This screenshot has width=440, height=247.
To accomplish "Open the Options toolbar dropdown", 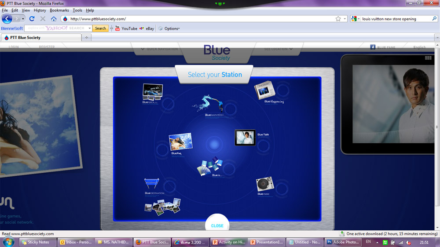I will [169, 28].
